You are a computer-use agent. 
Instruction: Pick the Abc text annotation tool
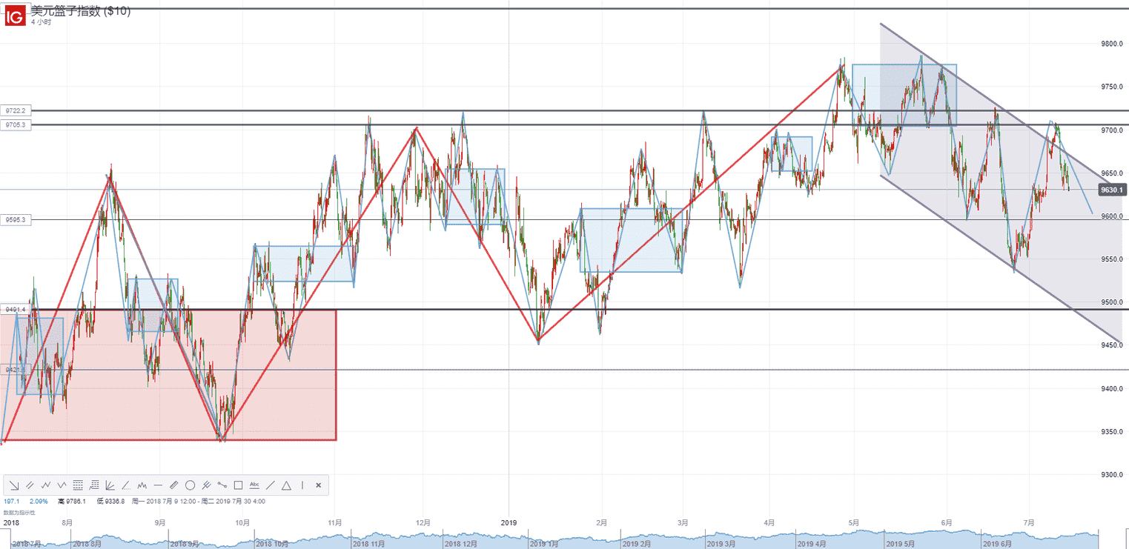pyautogui.click(x=254, y=485)
